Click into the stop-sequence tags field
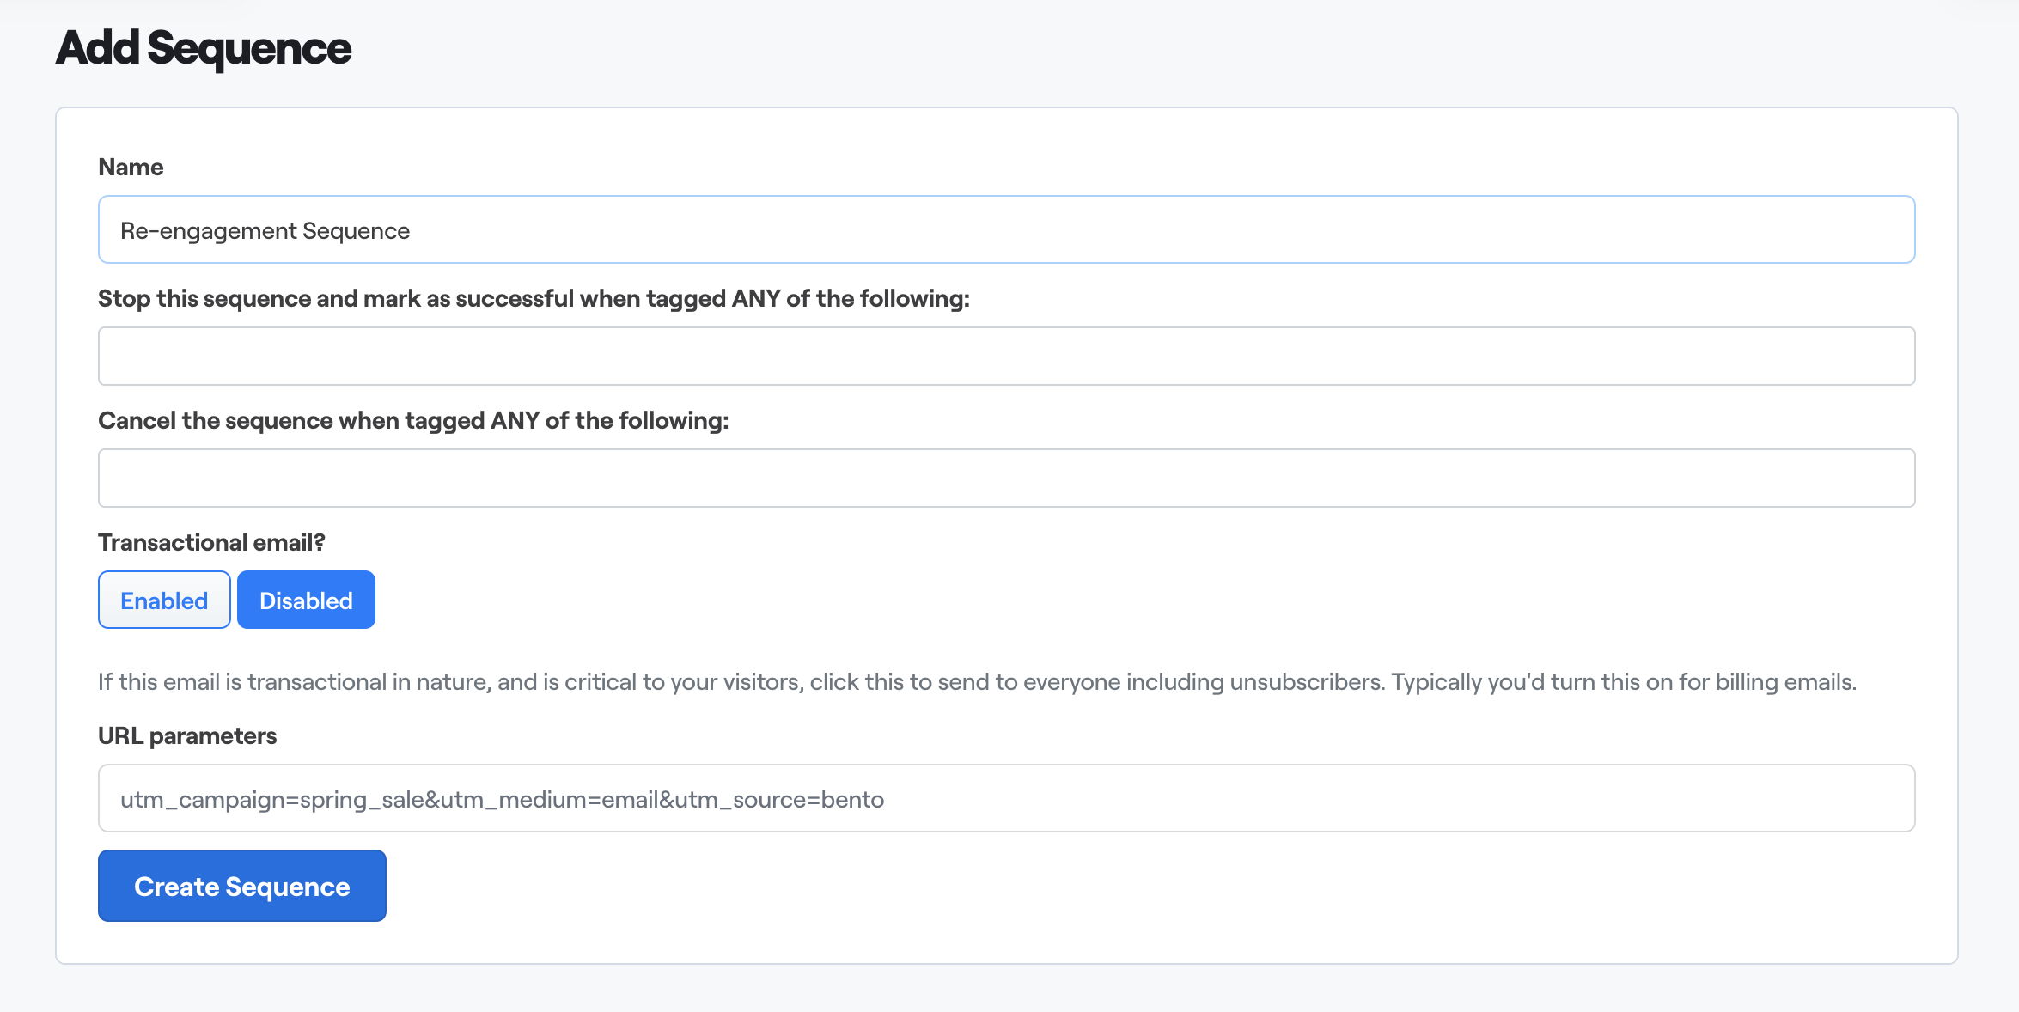Screen dimensions: 2019x1012 (1006, 356)
